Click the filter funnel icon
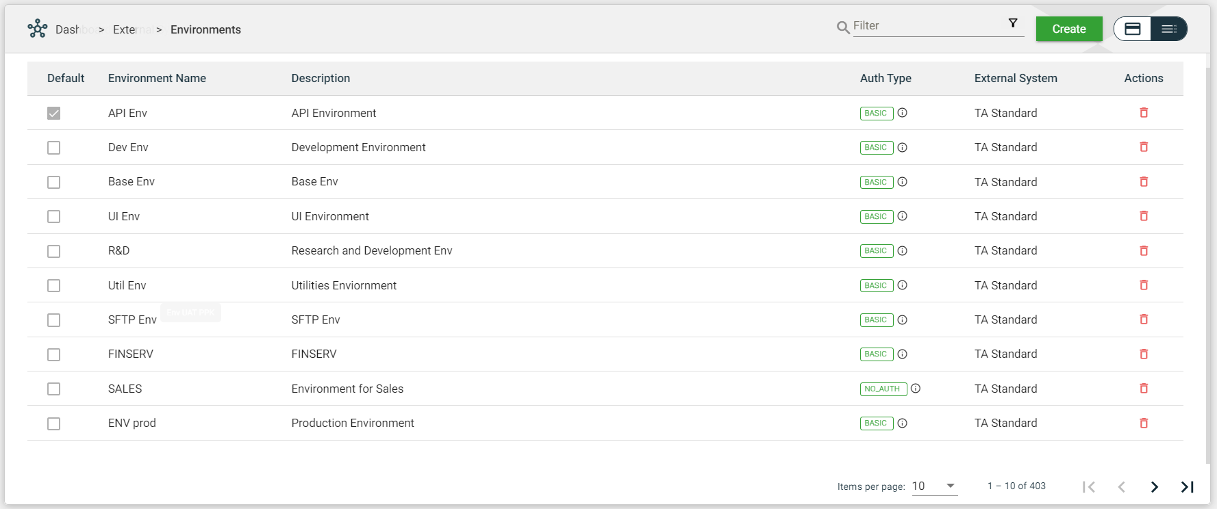 (1013, 23)
